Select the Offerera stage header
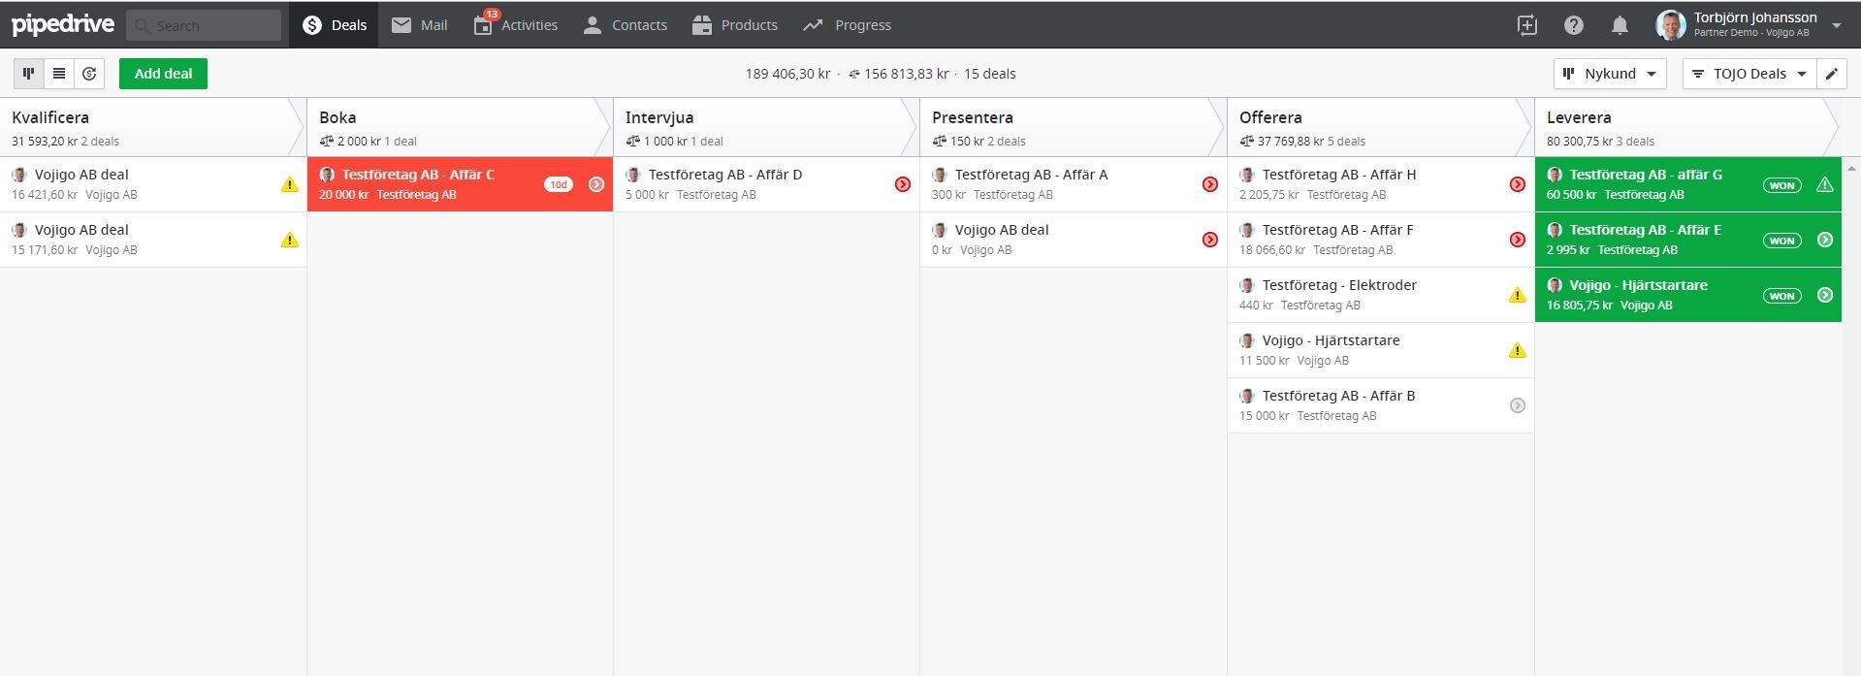Screen dimensions: 1861x676 pyautogui.click(x=1381, y=127)
